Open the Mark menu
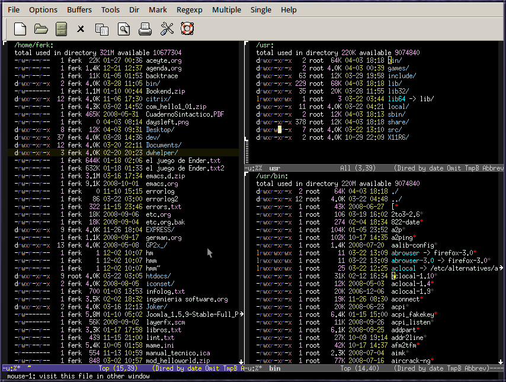 (x=158, y=10)
